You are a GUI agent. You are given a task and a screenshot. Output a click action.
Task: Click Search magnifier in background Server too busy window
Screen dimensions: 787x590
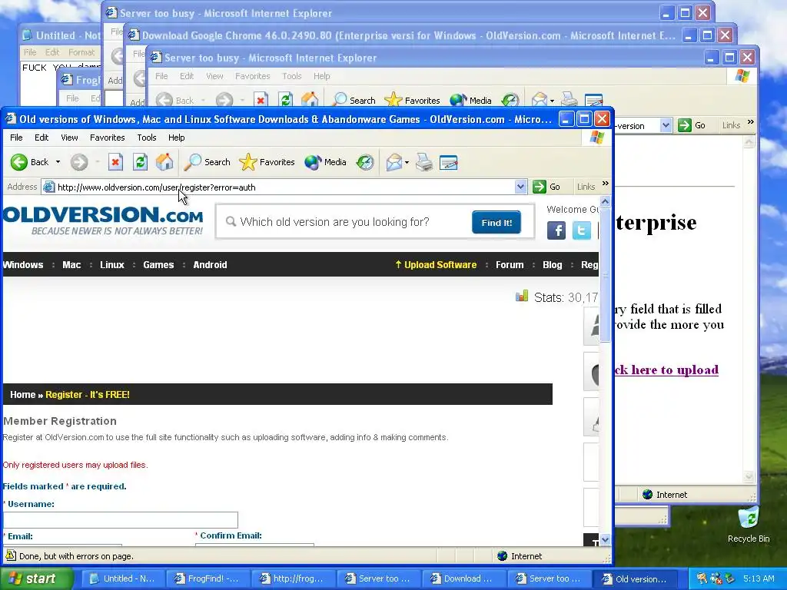coord(340,99)
